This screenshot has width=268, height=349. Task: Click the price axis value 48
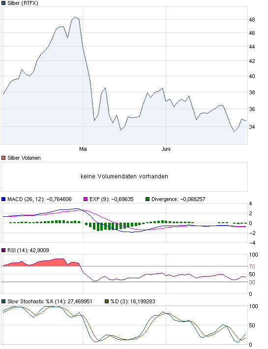(x=252, y=20)
